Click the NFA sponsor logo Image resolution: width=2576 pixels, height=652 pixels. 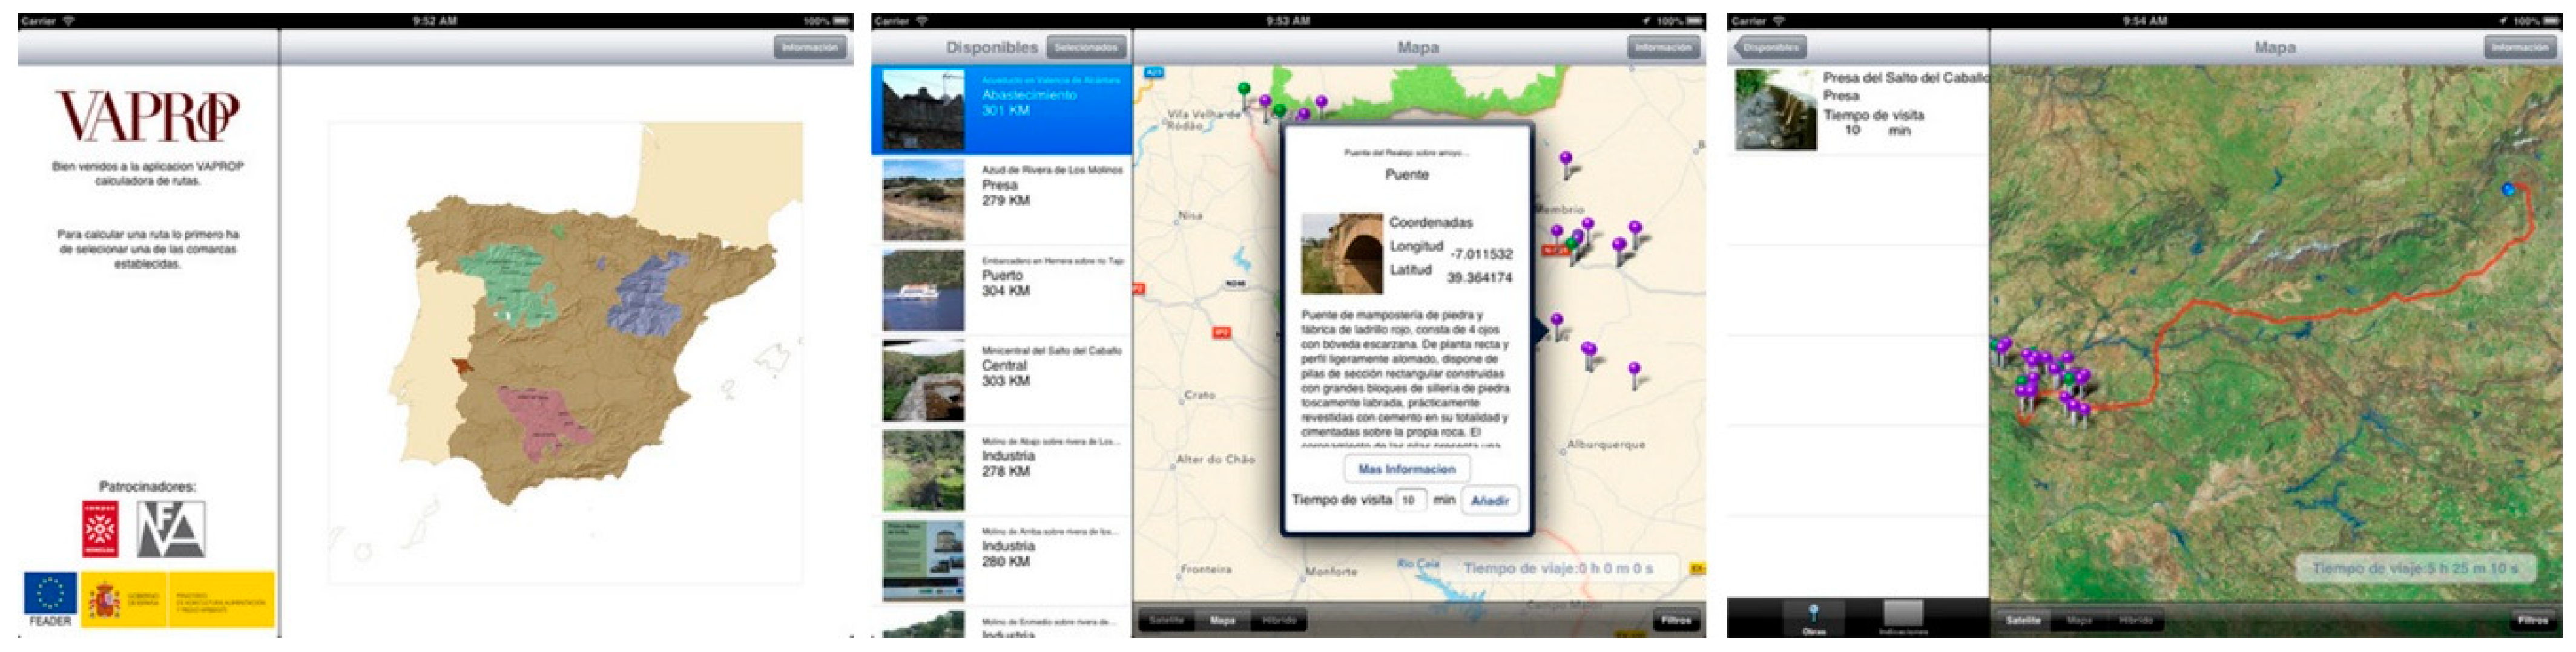(x=171, y=528)
